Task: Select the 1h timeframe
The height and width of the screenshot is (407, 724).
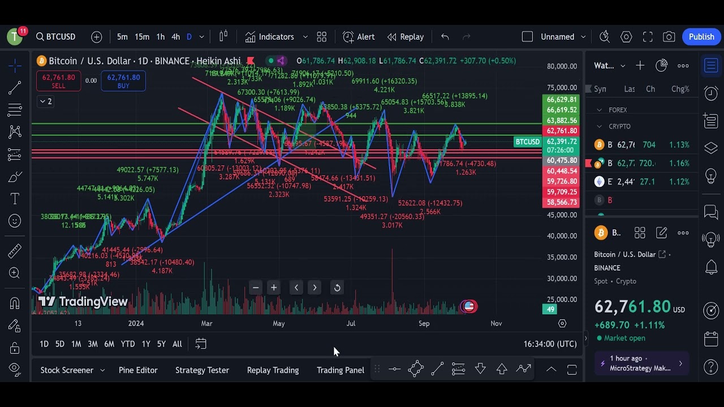Action: pos(161,37)
